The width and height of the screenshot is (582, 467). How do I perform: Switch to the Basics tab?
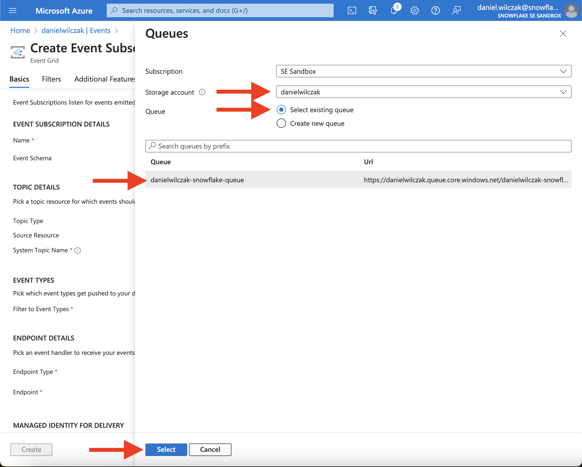[19, 79]
